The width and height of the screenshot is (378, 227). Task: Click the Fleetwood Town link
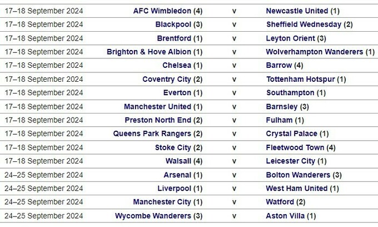tap(296, 147)
